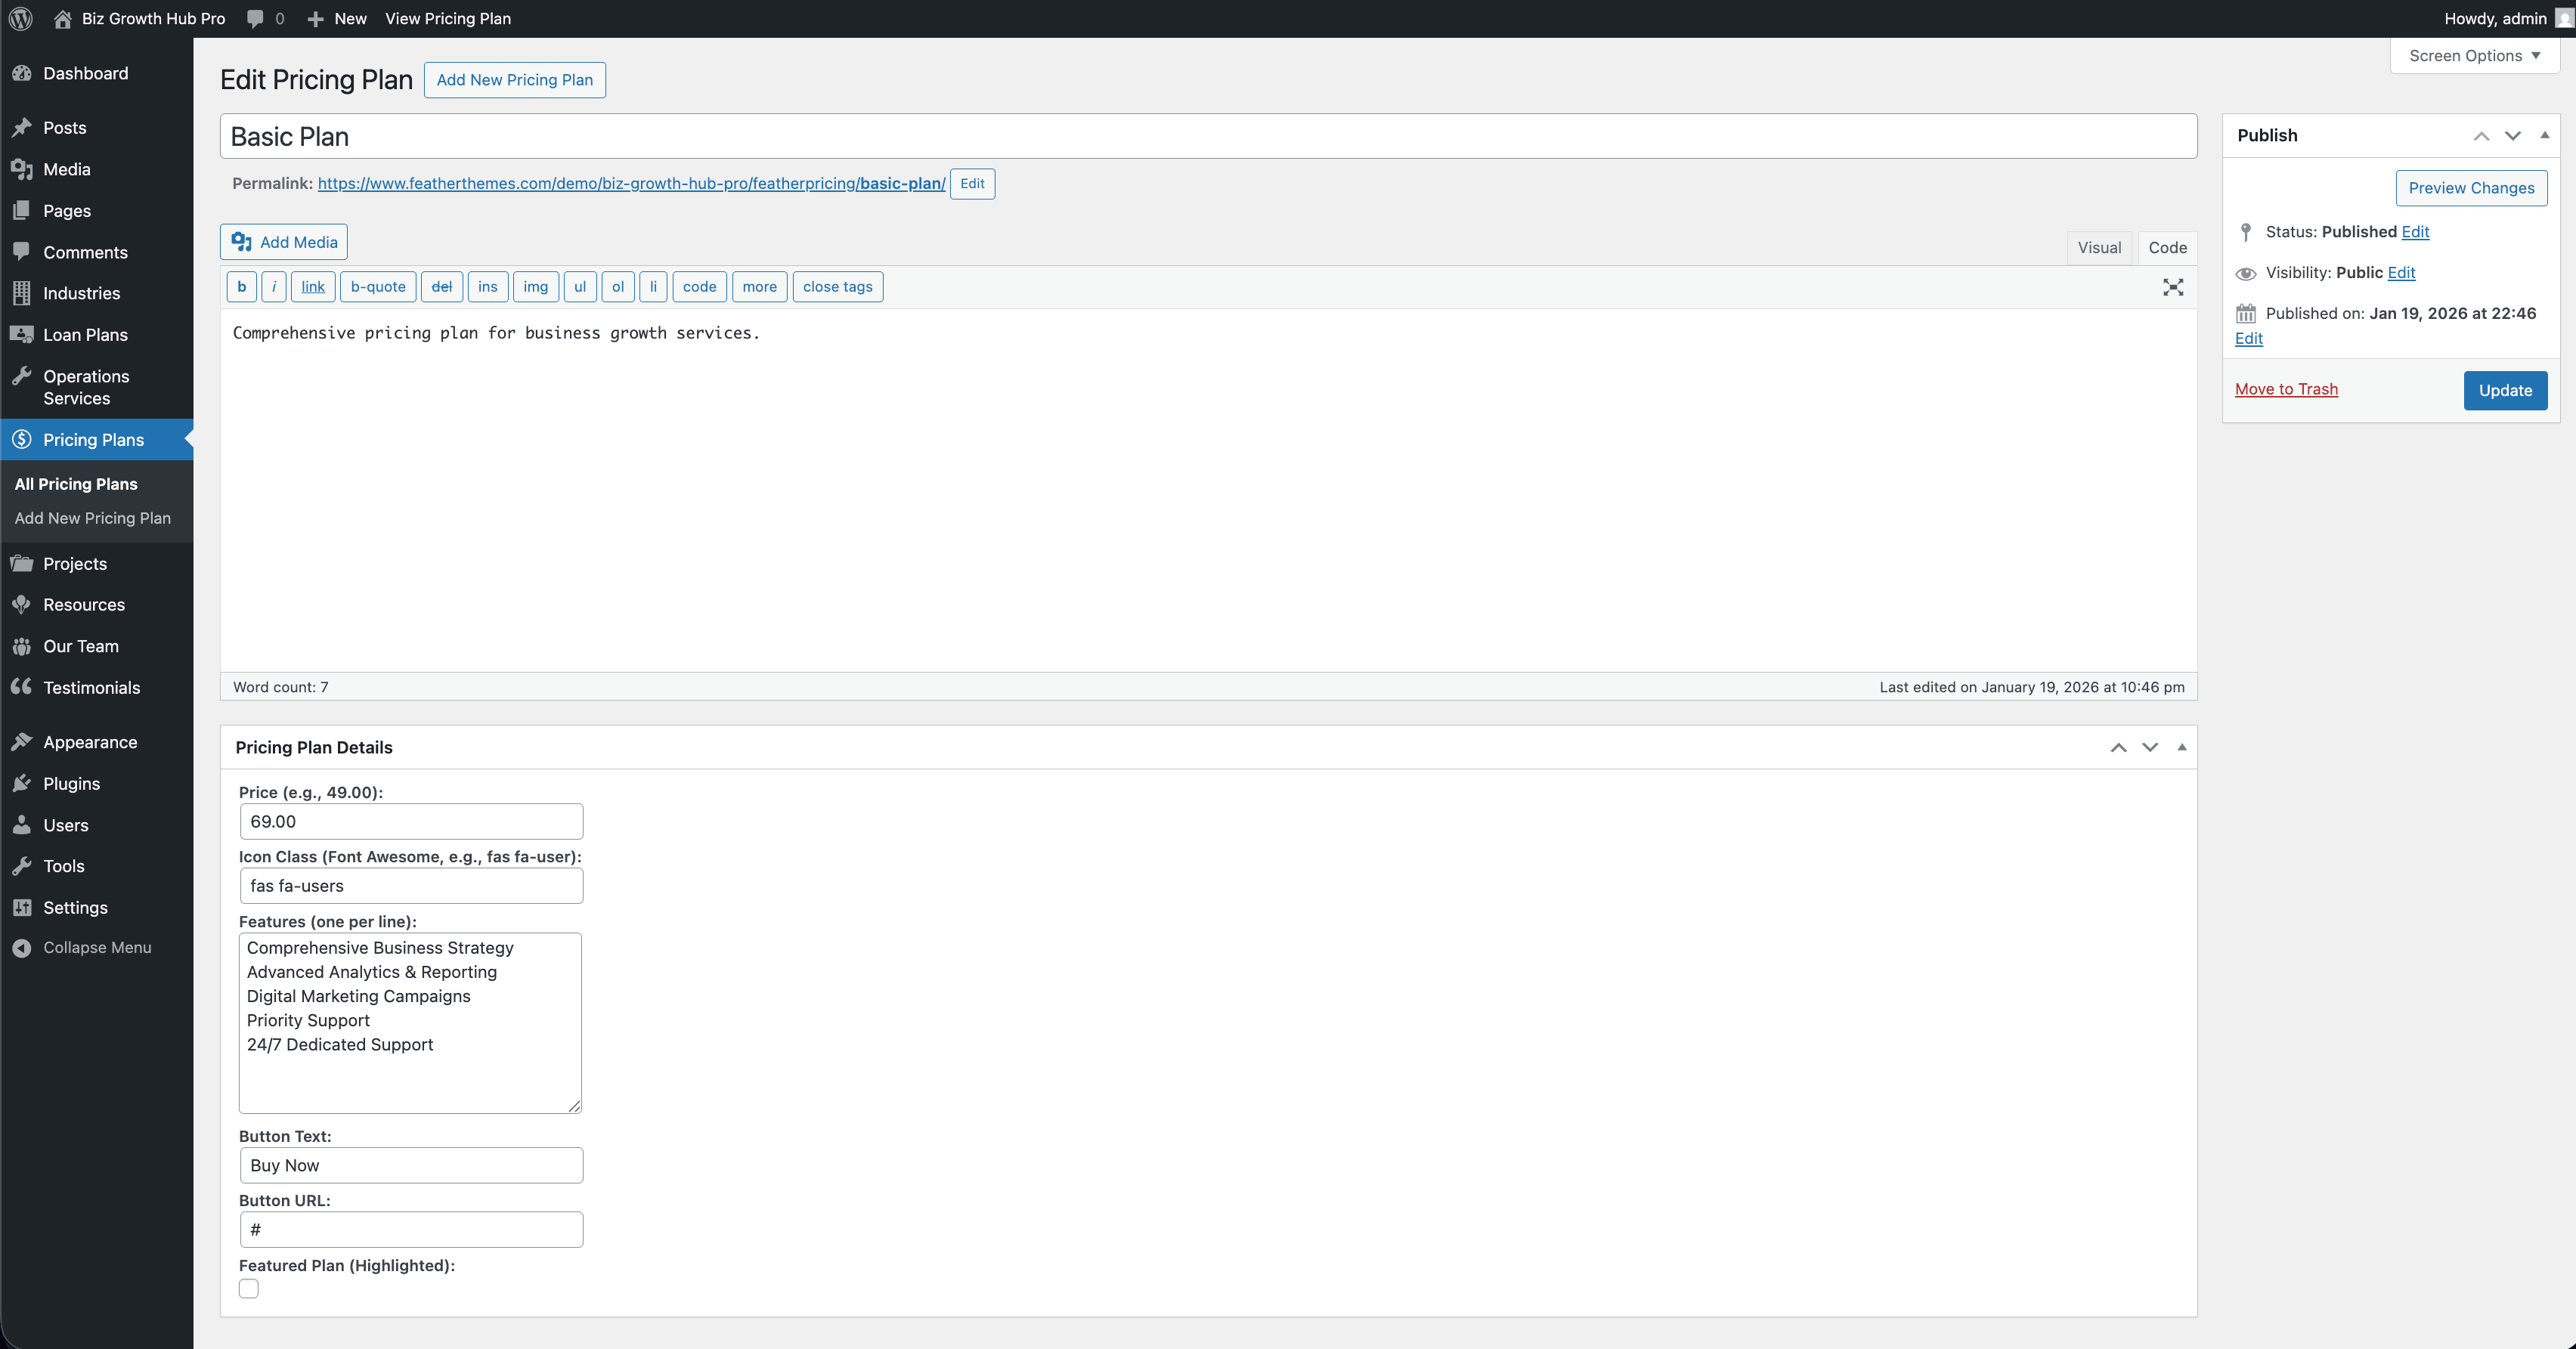Enable the Featured Plan checkbox

click(249, 1289)
